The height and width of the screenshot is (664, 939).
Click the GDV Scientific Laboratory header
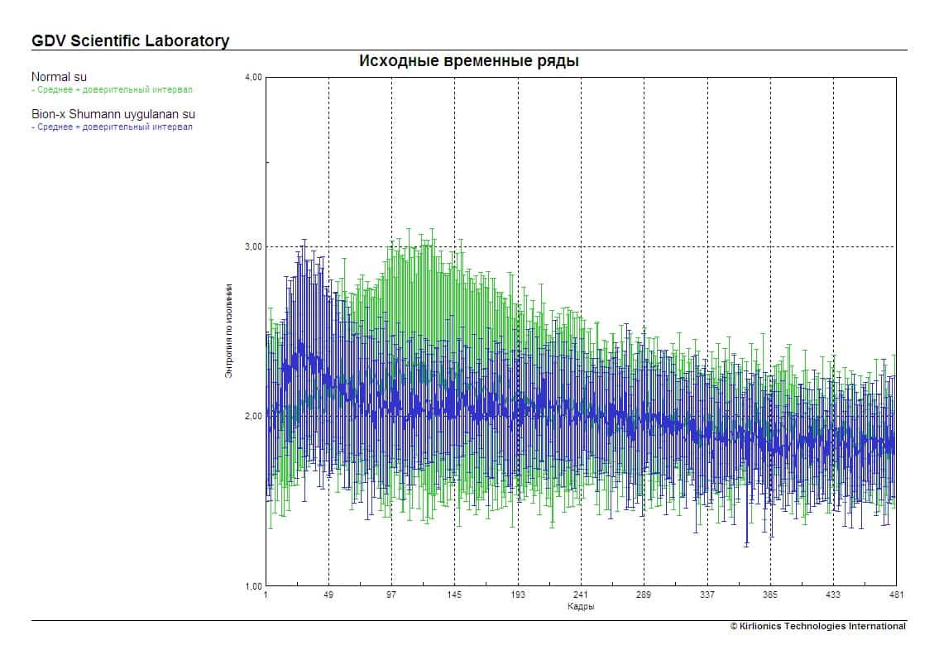click(130, 41)
